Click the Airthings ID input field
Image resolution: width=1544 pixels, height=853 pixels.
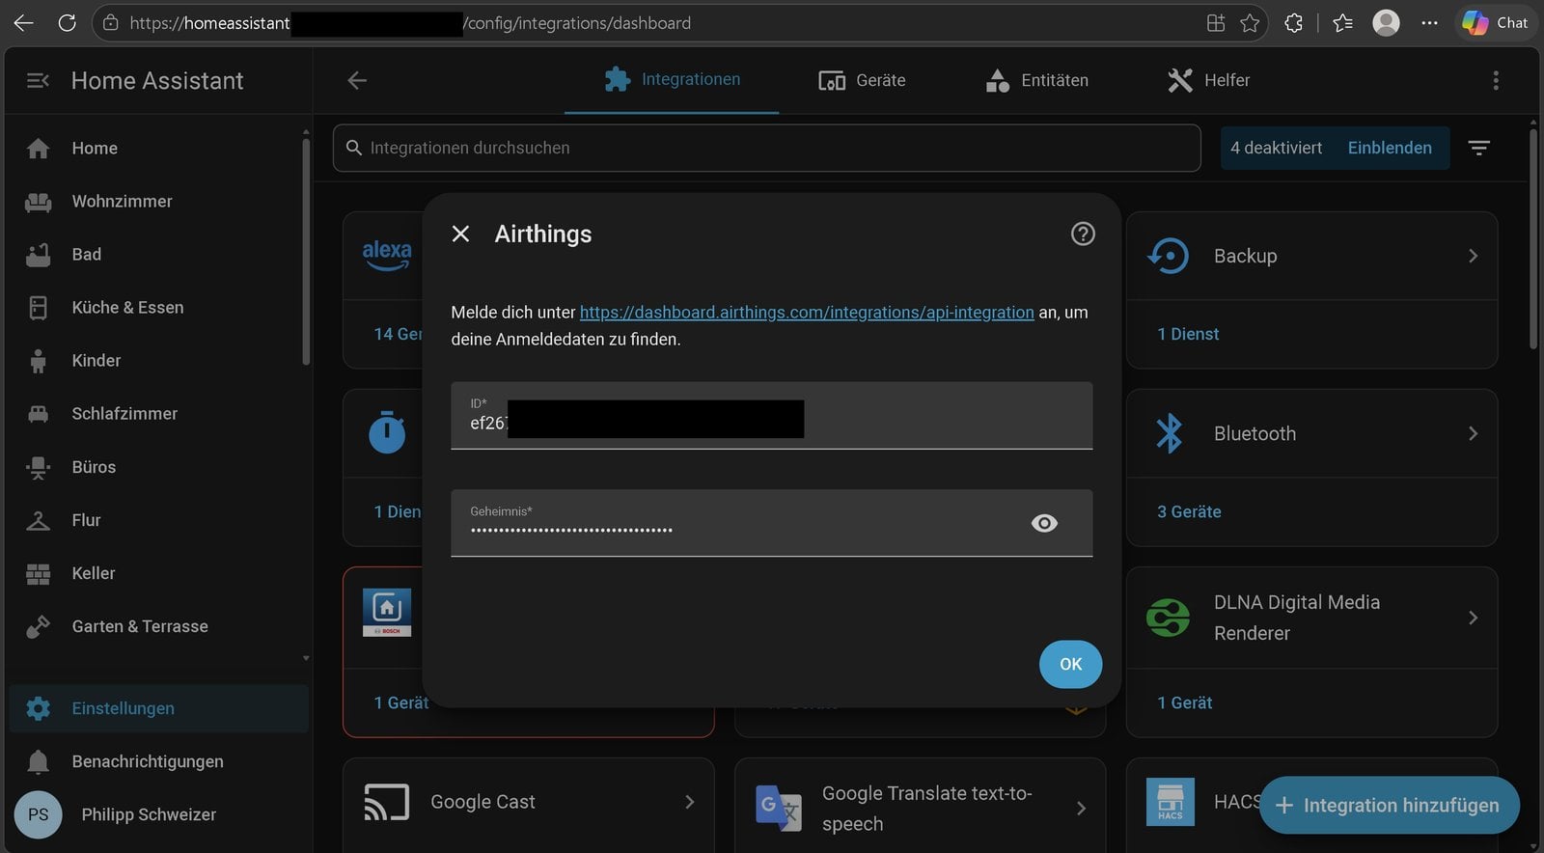771,416
